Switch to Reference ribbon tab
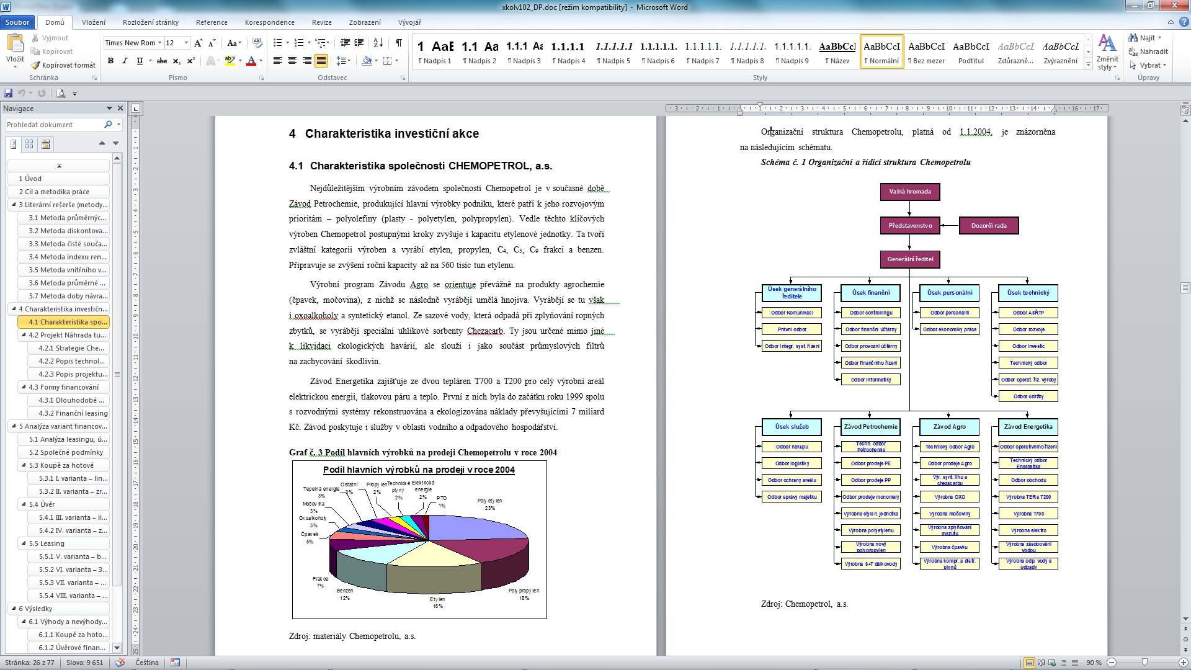The width and height of the screenshot is (1191, 670). (x=212, y=22)
